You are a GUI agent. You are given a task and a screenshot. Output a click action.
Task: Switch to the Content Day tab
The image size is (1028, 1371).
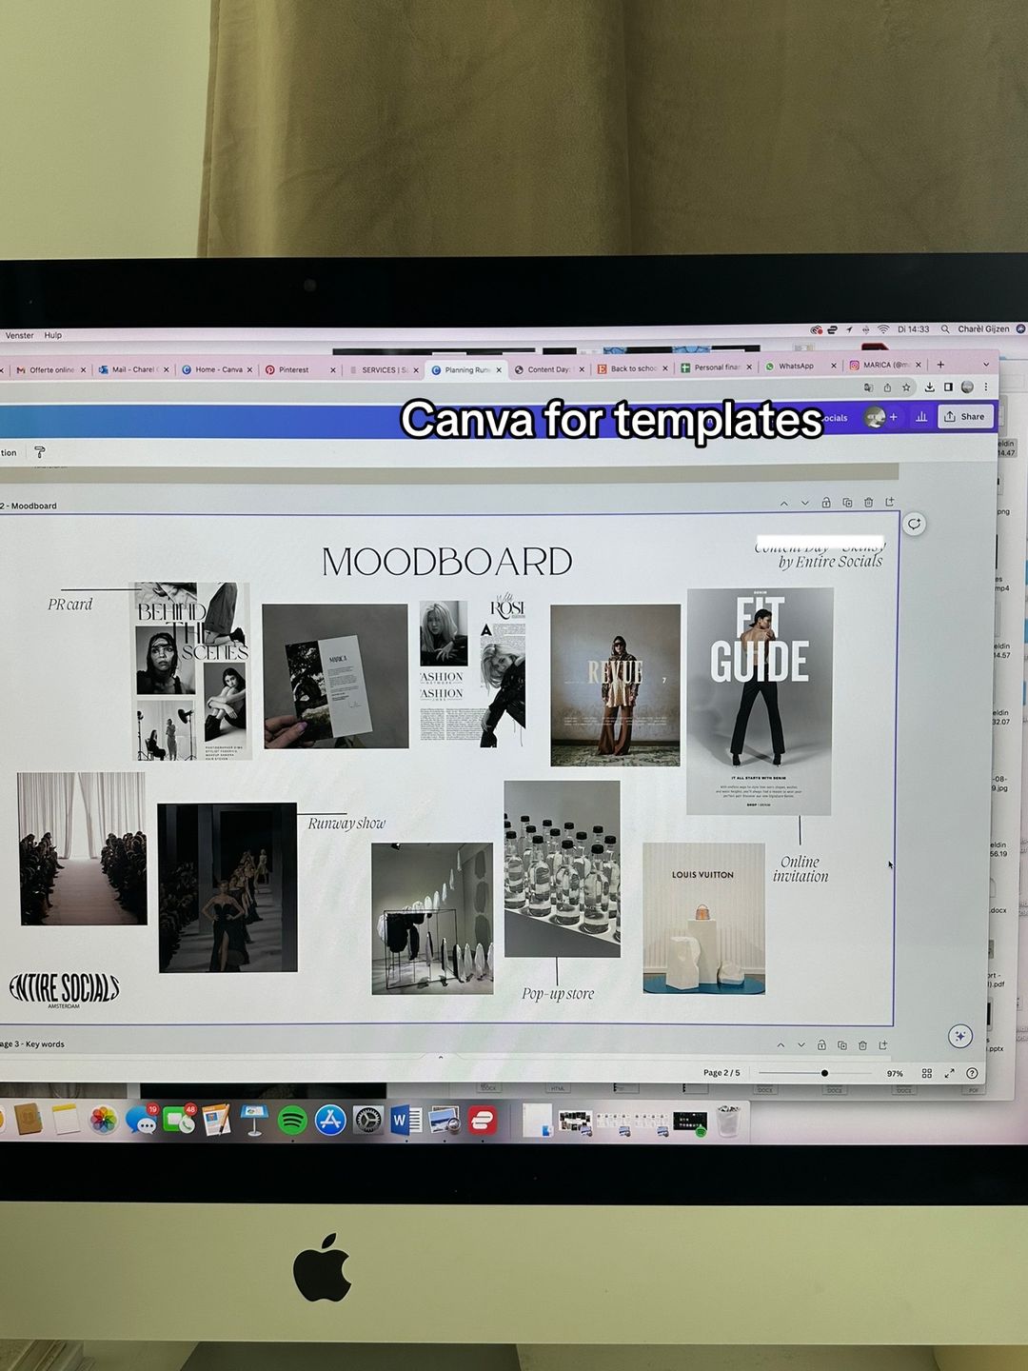pos(548,369)
